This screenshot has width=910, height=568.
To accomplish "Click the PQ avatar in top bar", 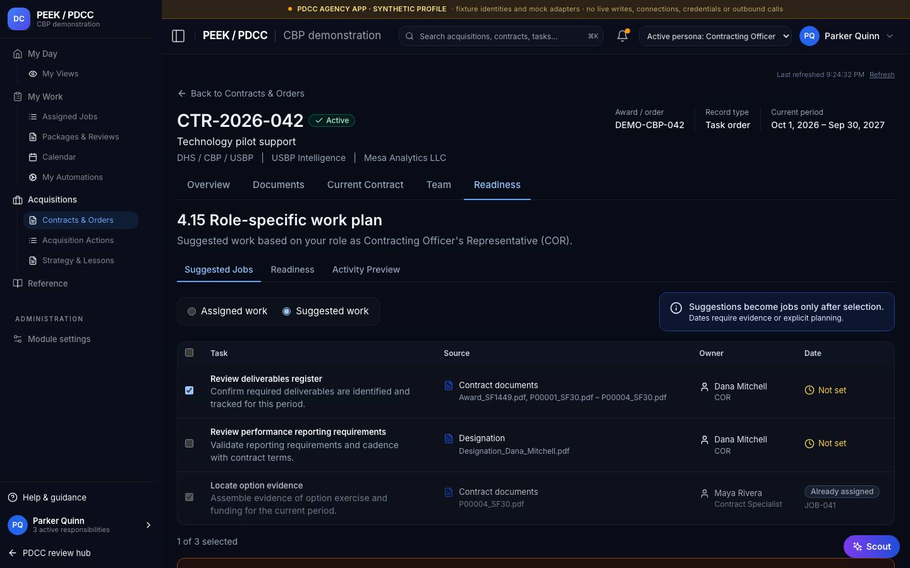I will tap(810, 36).
